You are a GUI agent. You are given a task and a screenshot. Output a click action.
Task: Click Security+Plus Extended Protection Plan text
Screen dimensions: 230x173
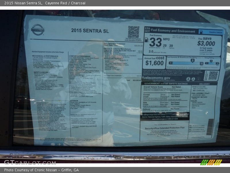(164, 128)
